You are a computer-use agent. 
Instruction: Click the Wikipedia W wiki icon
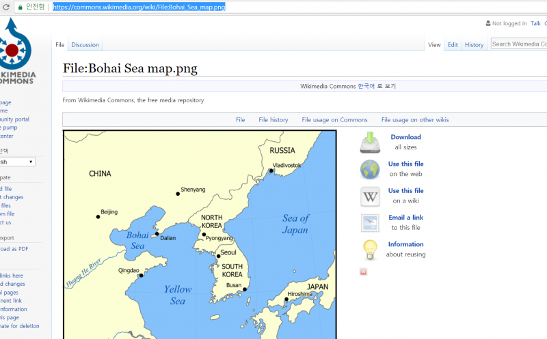tap(370, 196)
